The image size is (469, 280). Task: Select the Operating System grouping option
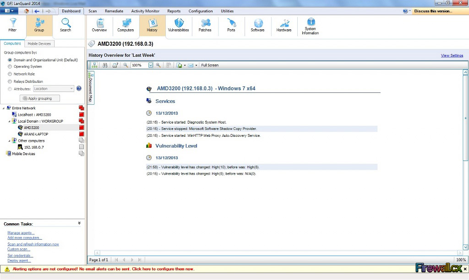[10, 67]
